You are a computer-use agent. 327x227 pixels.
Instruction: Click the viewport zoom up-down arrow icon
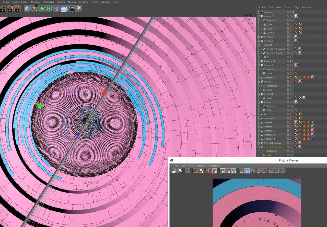(247, 15)
